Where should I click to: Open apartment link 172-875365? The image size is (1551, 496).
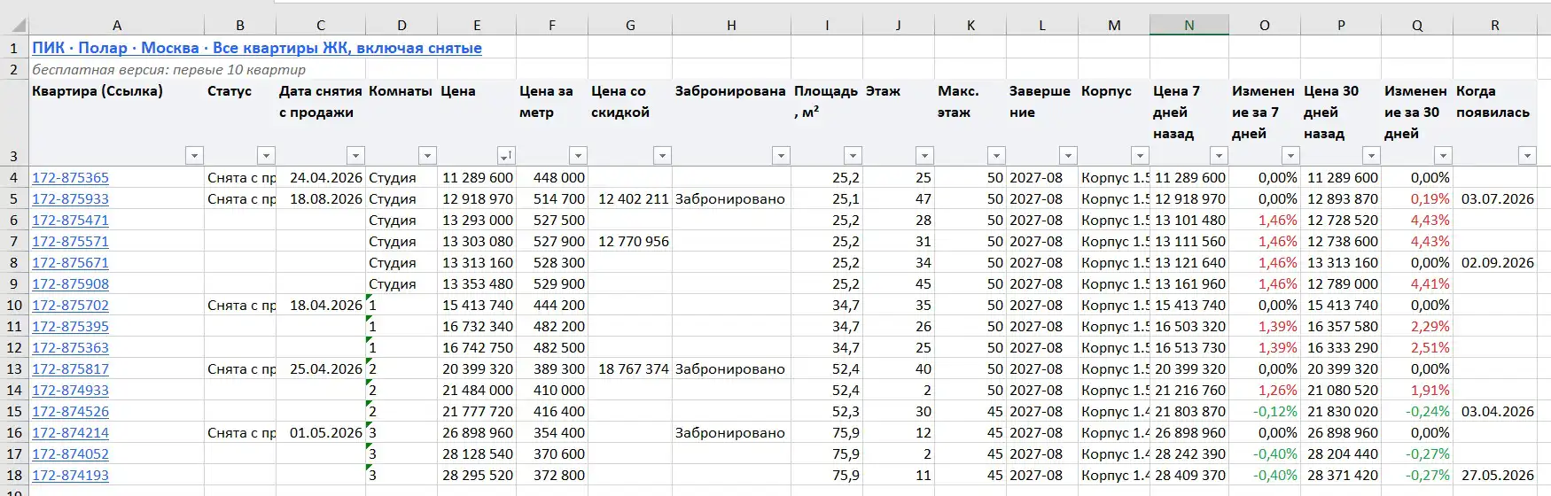[70, 177]
